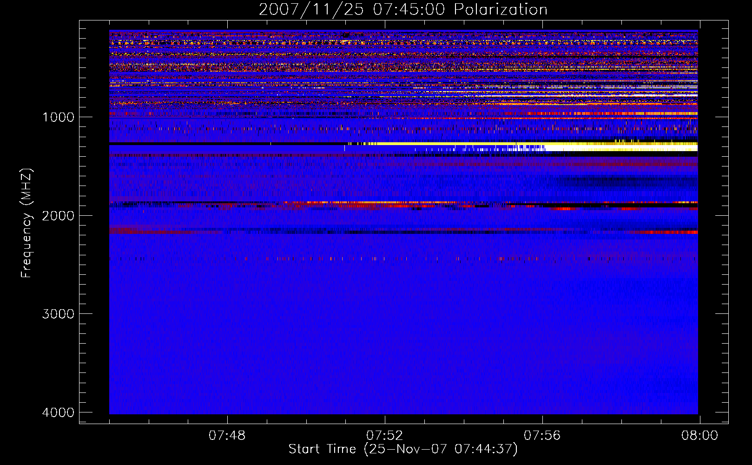The width and height of the screenshot is (752, 465).
Task: Click the 07:48 time tick label
Action: [x=227, y=436]
